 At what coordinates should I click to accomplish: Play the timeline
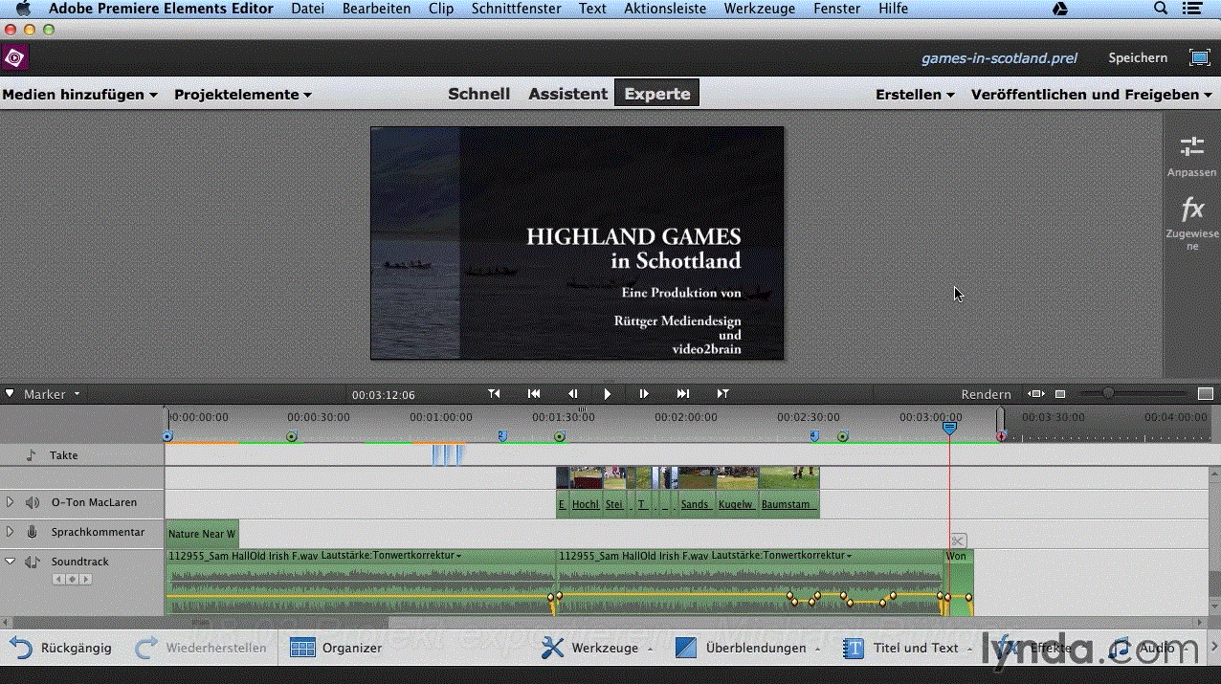tap(608, 393)
